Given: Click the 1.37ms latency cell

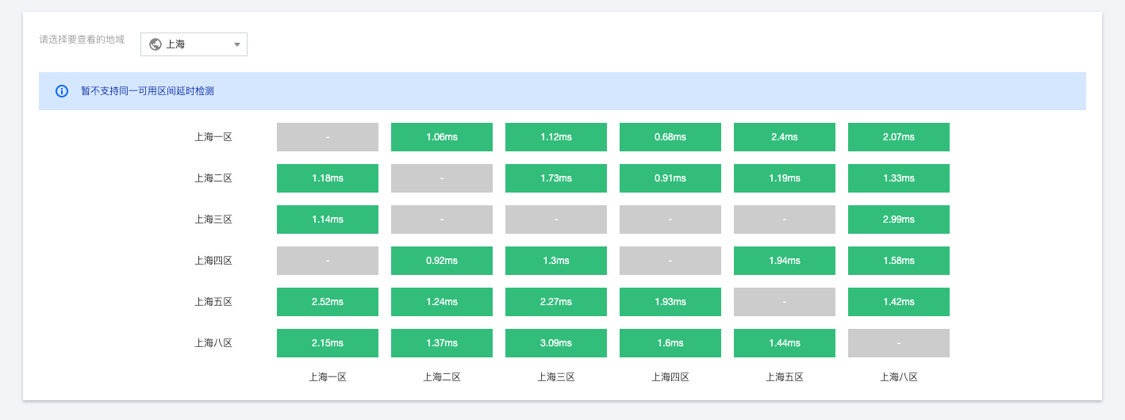Looking at the screenshot, I should click(442, 343).
